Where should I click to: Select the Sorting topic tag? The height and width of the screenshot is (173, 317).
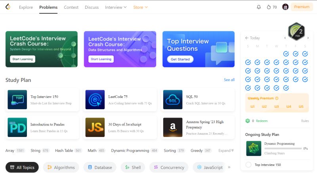pos(174,150)
